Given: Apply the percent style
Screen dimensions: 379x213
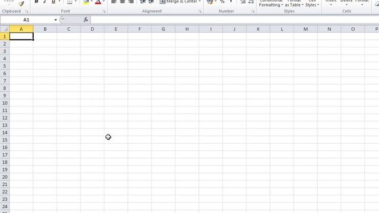Looking at the screenshot, I should [223, 2].
